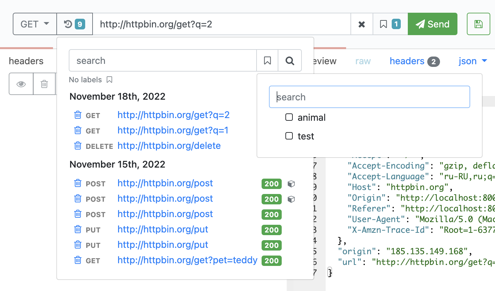Clear the URL with the X icon
The image size is (495, 291).
(362, 24)
